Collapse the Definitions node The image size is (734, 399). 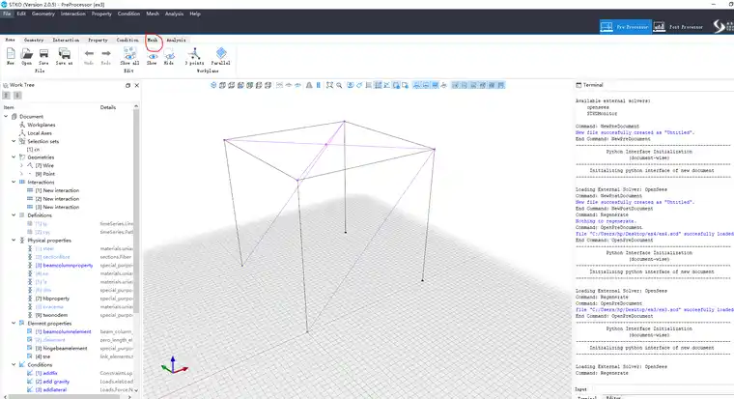point(14,214)
